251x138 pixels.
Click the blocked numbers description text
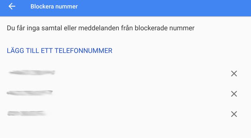[x=100, y=28]
